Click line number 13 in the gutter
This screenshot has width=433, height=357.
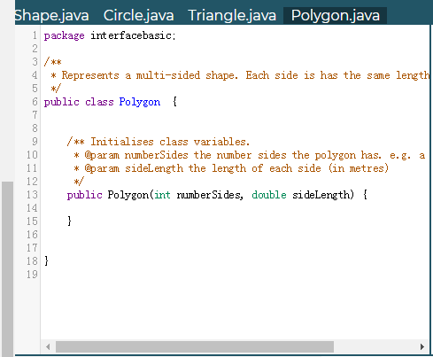[32, 195]
